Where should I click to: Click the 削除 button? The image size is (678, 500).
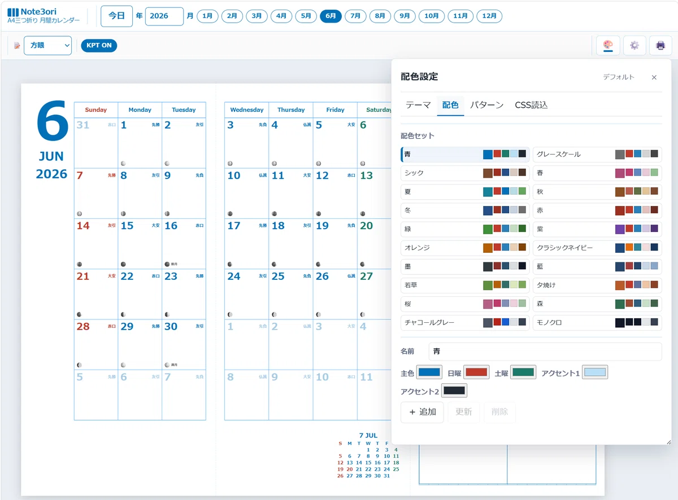500,412
